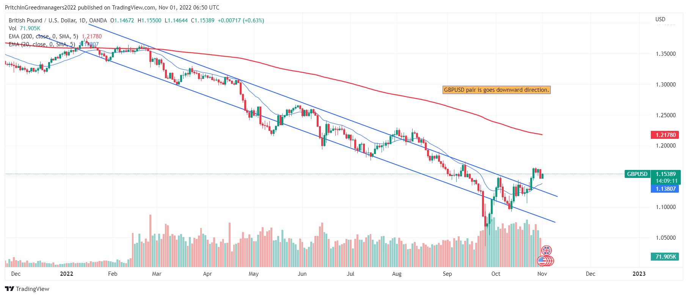
Task: Click the GBPUSD symbol price tag
Action: 637,174
